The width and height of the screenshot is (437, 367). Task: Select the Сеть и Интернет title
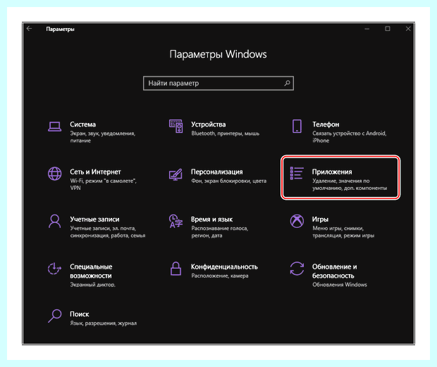coord(95,172)
